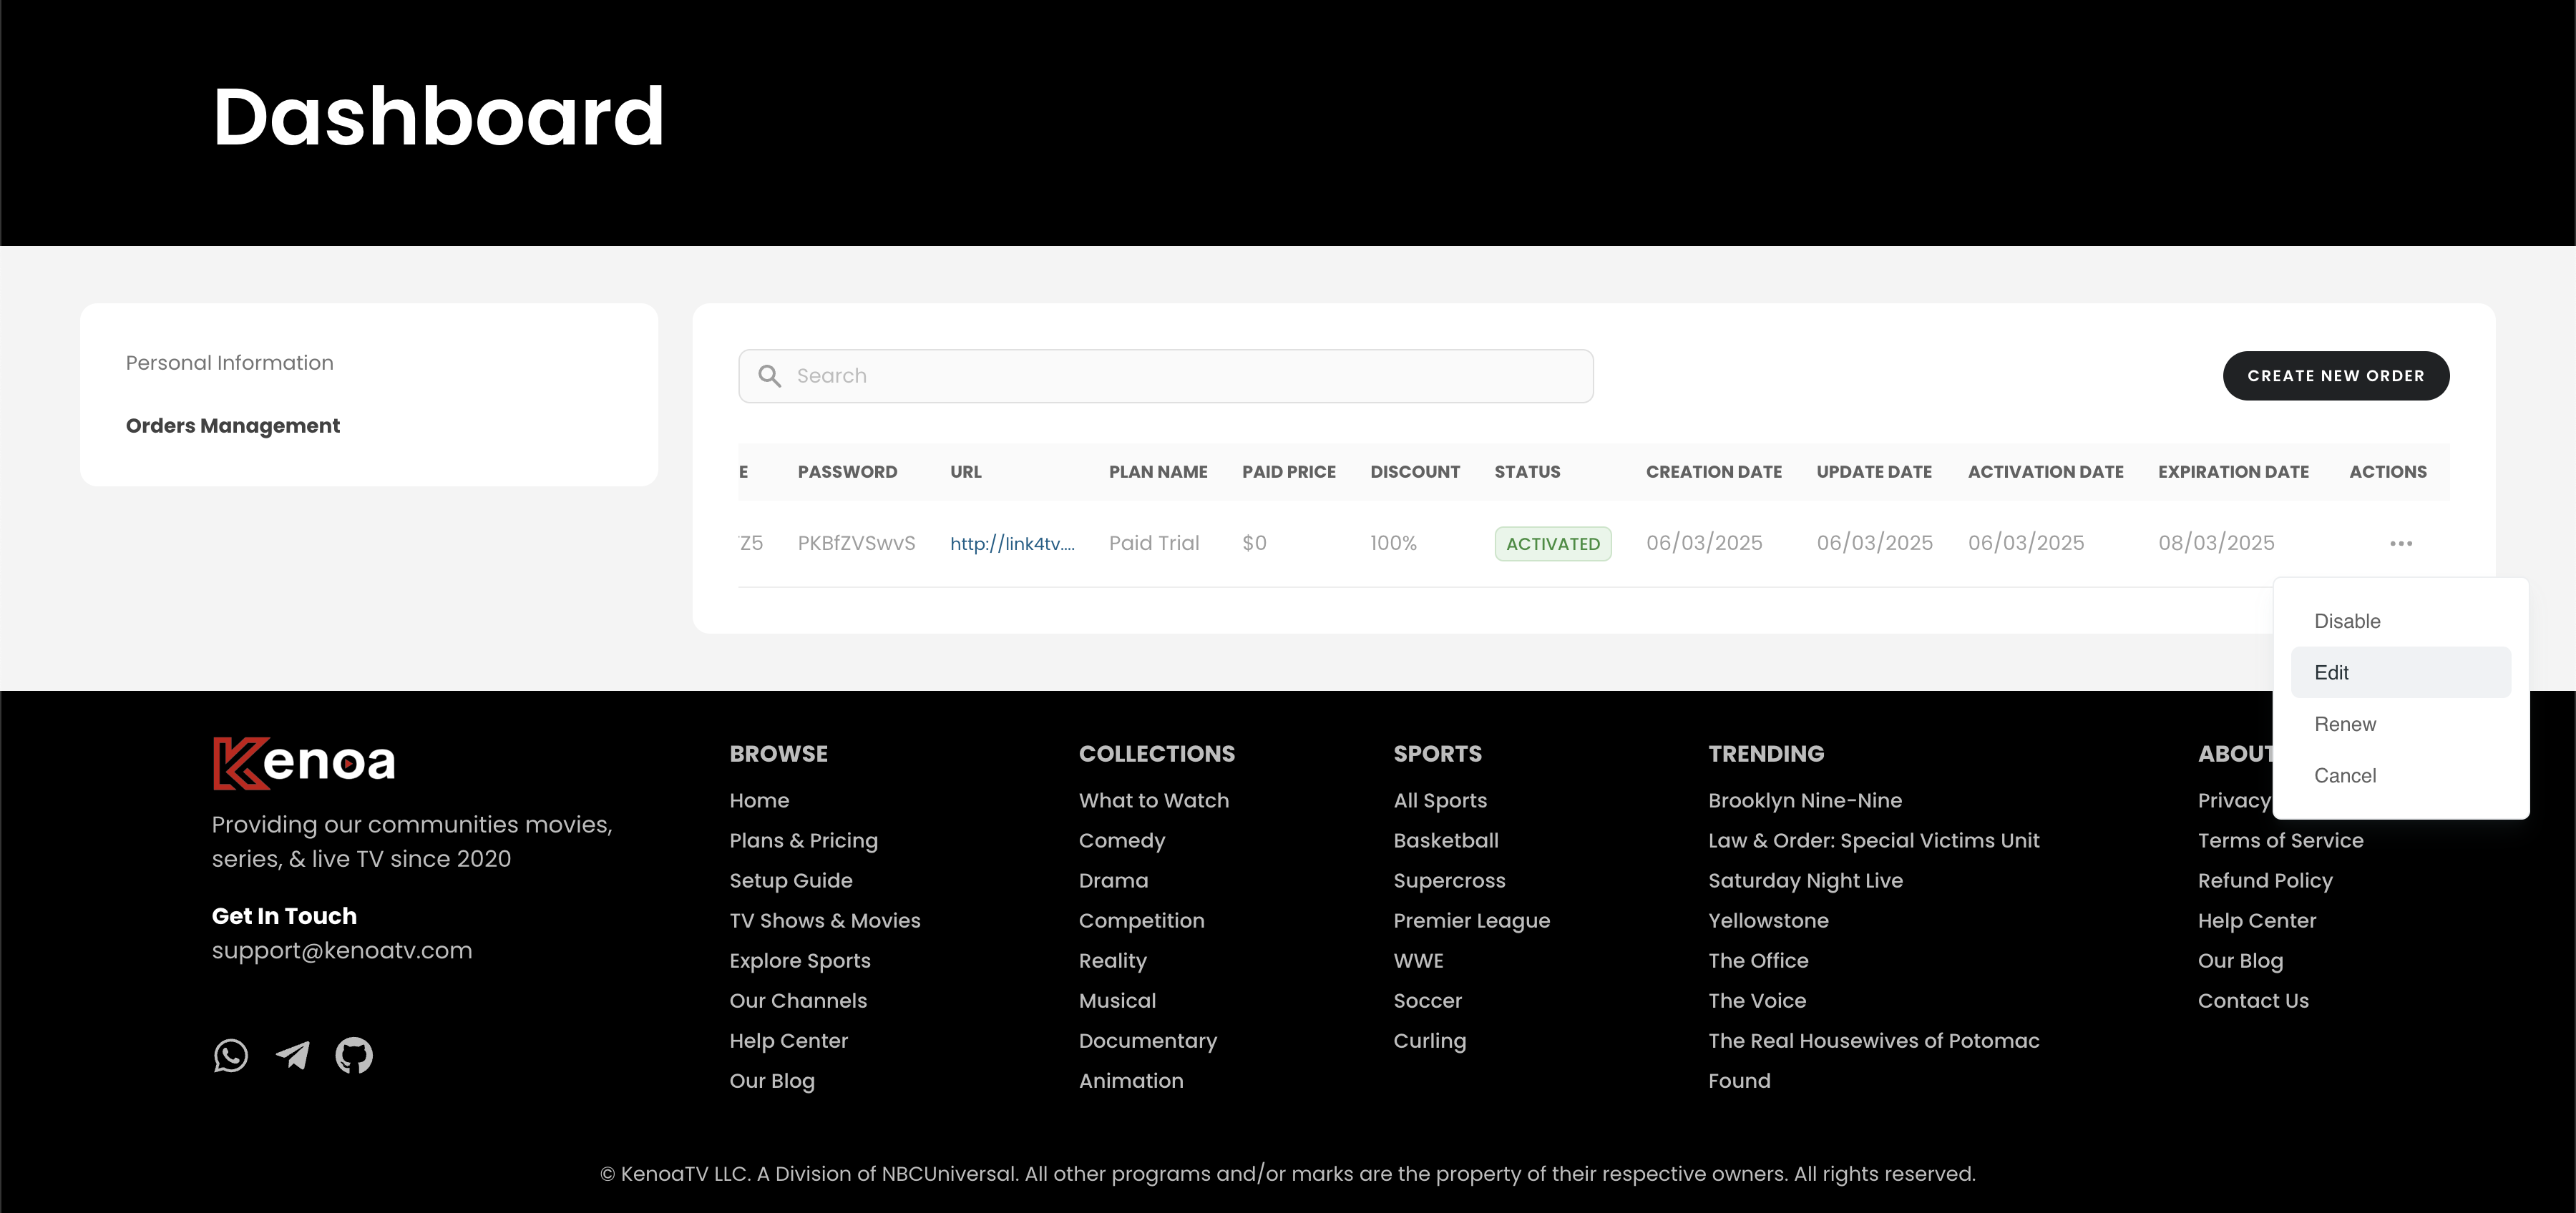Open Drama collection link
2576x1213 pixels.
(x=1114, y=880)
